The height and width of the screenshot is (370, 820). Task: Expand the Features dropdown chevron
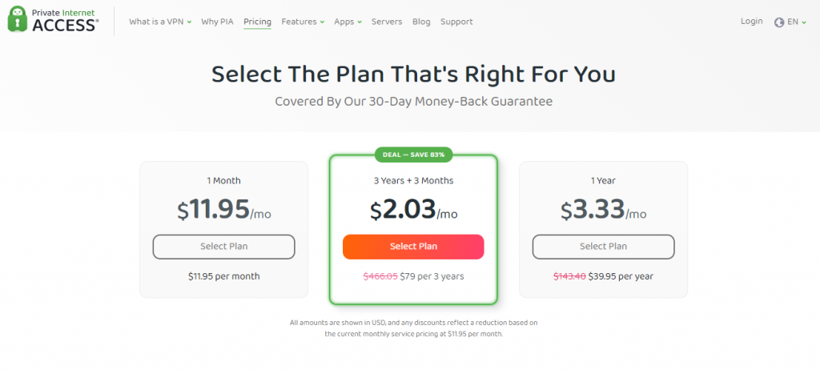click(x=322, y=22)
